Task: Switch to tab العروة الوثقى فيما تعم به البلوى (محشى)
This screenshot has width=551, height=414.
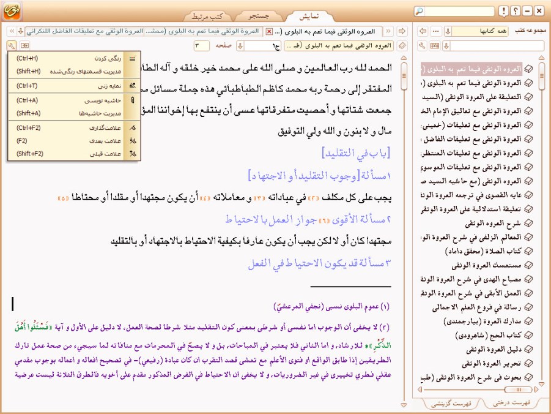Action: (204, 31)
